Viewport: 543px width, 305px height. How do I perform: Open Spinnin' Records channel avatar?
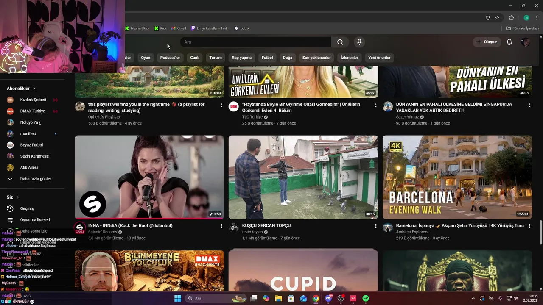80,228
